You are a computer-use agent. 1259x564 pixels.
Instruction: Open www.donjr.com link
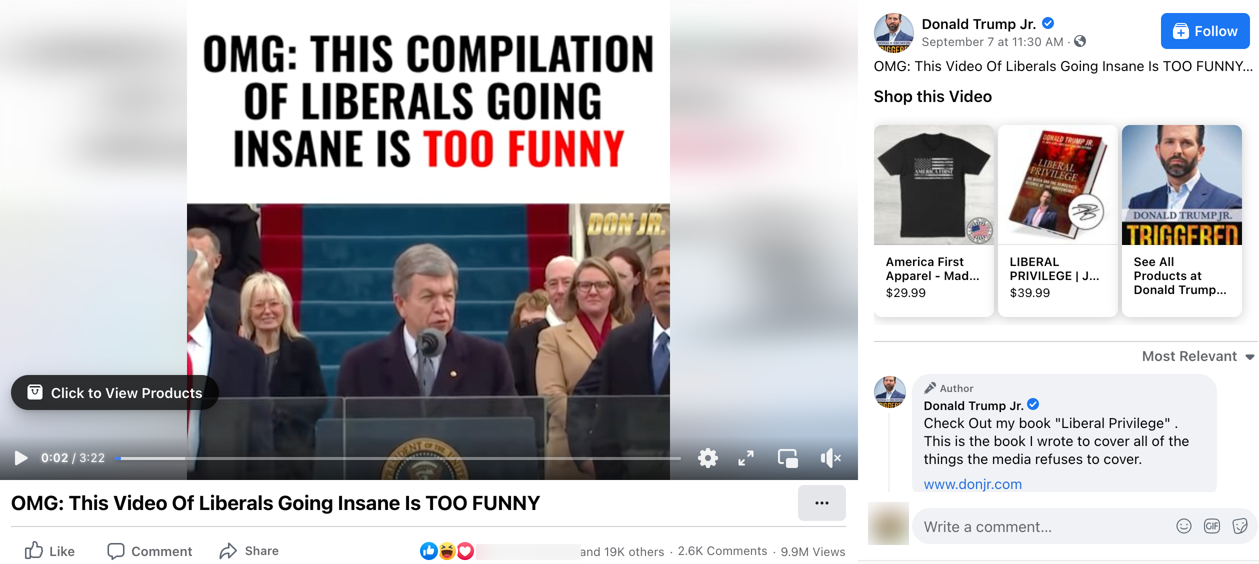(972, 484)
